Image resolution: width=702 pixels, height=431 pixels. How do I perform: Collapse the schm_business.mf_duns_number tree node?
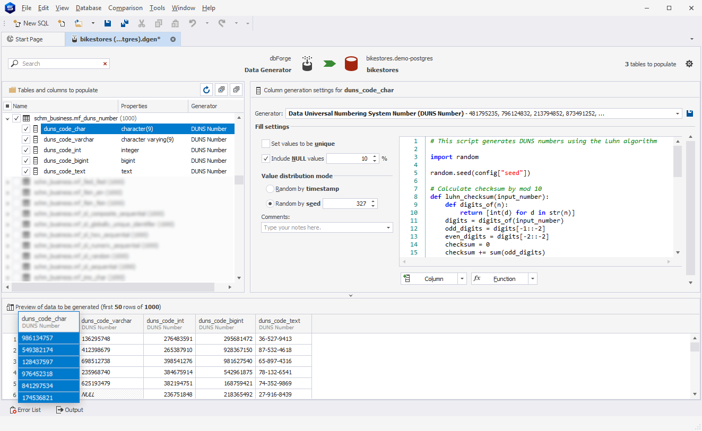pyautogui.click(x=7, y=119)
